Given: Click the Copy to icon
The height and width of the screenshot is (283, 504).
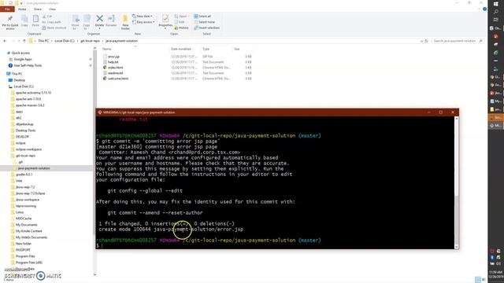Looking at the screenshot, I should (x=87, y=19).
